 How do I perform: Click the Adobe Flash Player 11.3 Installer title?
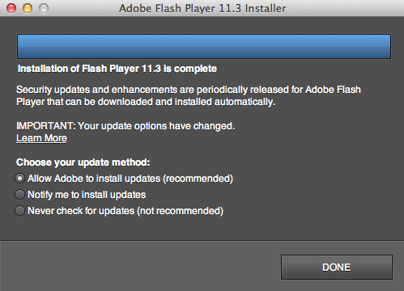coord(202,8)
